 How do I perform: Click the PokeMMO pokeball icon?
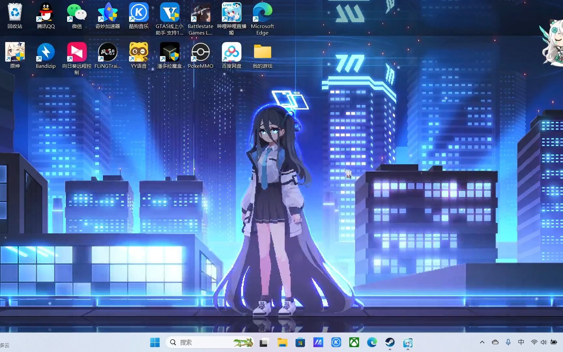click(x=201, y=52)
